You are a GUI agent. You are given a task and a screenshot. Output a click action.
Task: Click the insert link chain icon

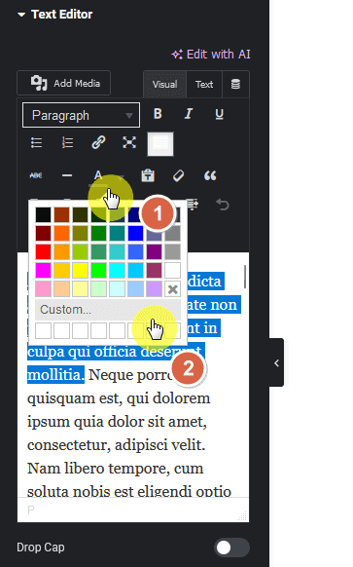(x=98, y=143)
